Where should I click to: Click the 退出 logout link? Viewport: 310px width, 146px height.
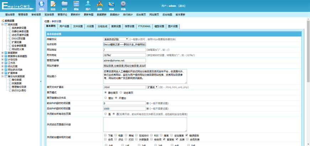click(182, 6)
